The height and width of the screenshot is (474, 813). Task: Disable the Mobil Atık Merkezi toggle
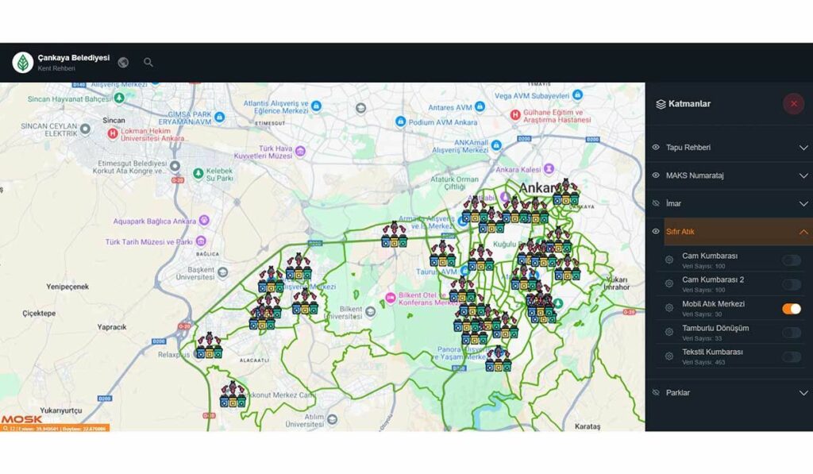pos(792,309)
